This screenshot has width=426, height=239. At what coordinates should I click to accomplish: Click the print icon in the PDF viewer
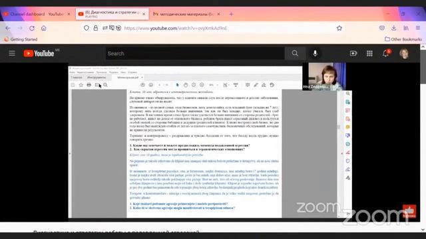89,85
